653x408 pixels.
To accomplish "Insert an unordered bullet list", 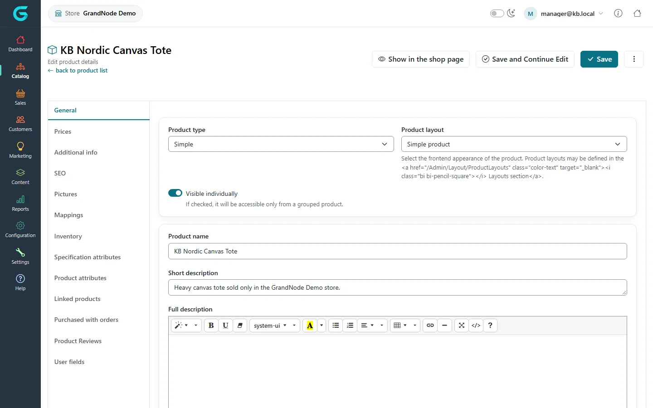I will point(336,325).
